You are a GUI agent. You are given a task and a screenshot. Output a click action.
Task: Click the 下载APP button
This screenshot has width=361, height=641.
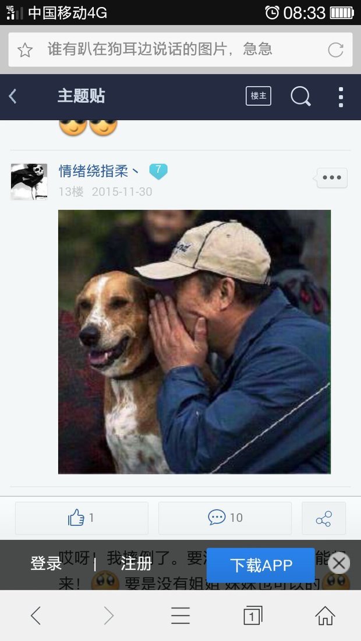click(x=261, y=565)
